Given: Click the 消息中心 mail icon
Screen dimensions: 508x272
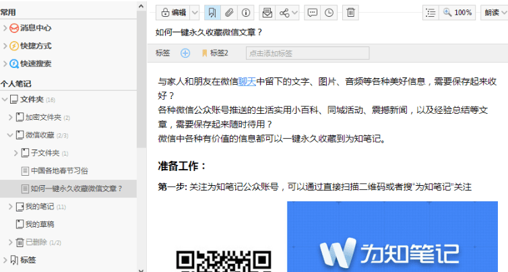Looking at the screenshot, I should click(14, 28).
